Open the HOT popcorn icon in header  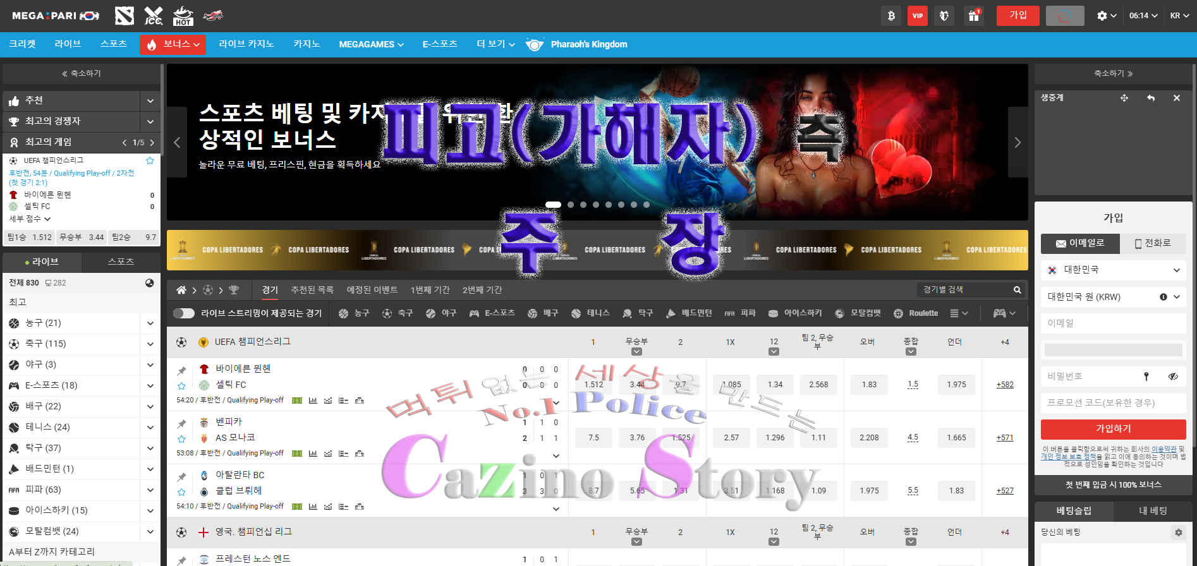click(x=183, y=16)
